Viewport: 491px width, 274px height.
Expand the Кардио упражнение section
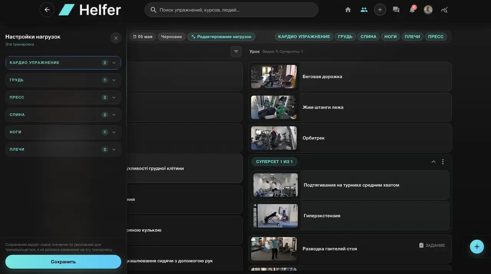point(63,62)
